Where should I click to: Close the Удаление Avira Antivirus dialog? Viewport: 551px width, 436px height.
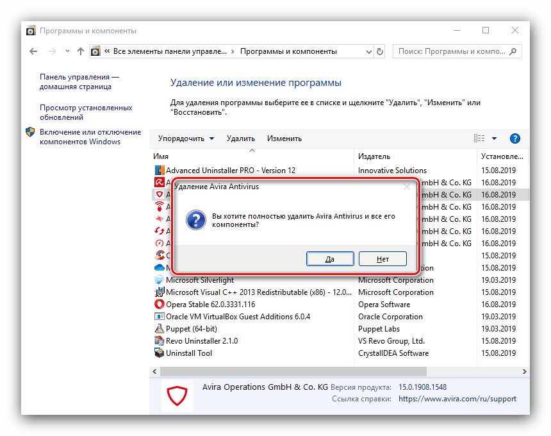pos(407,187)
